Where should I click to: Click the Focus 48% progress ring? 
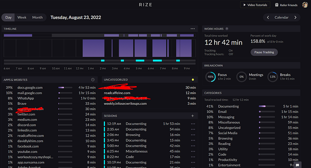[x=210, y=77]
